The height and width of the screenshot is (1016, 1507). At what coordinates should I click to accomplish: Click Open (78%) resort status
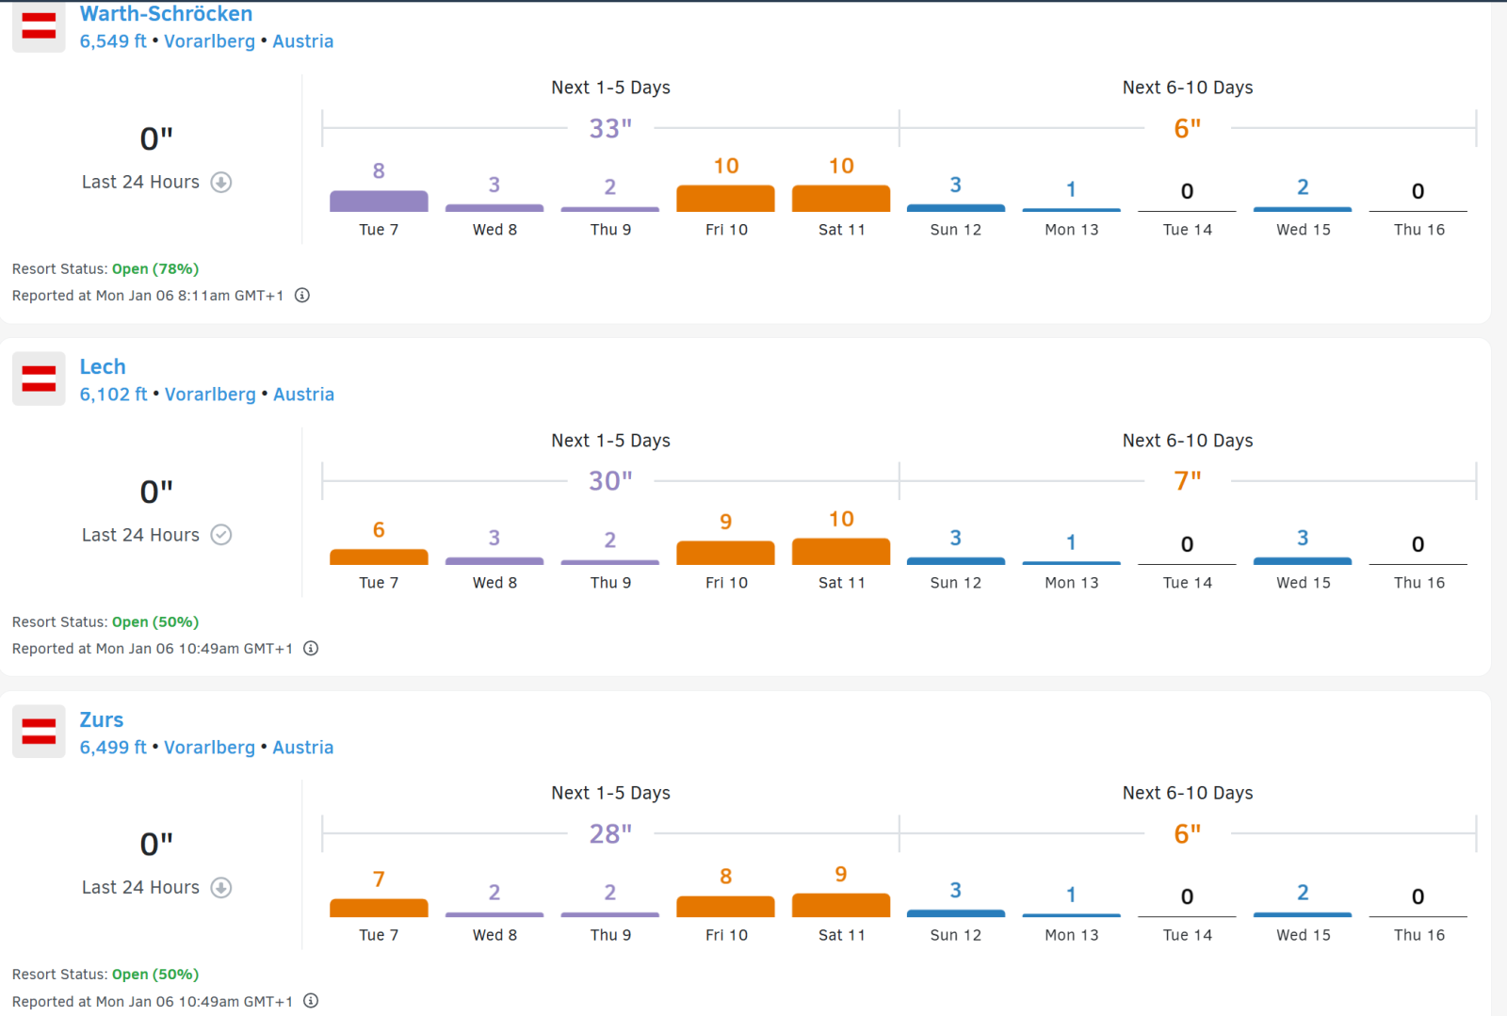pos(155,269)
